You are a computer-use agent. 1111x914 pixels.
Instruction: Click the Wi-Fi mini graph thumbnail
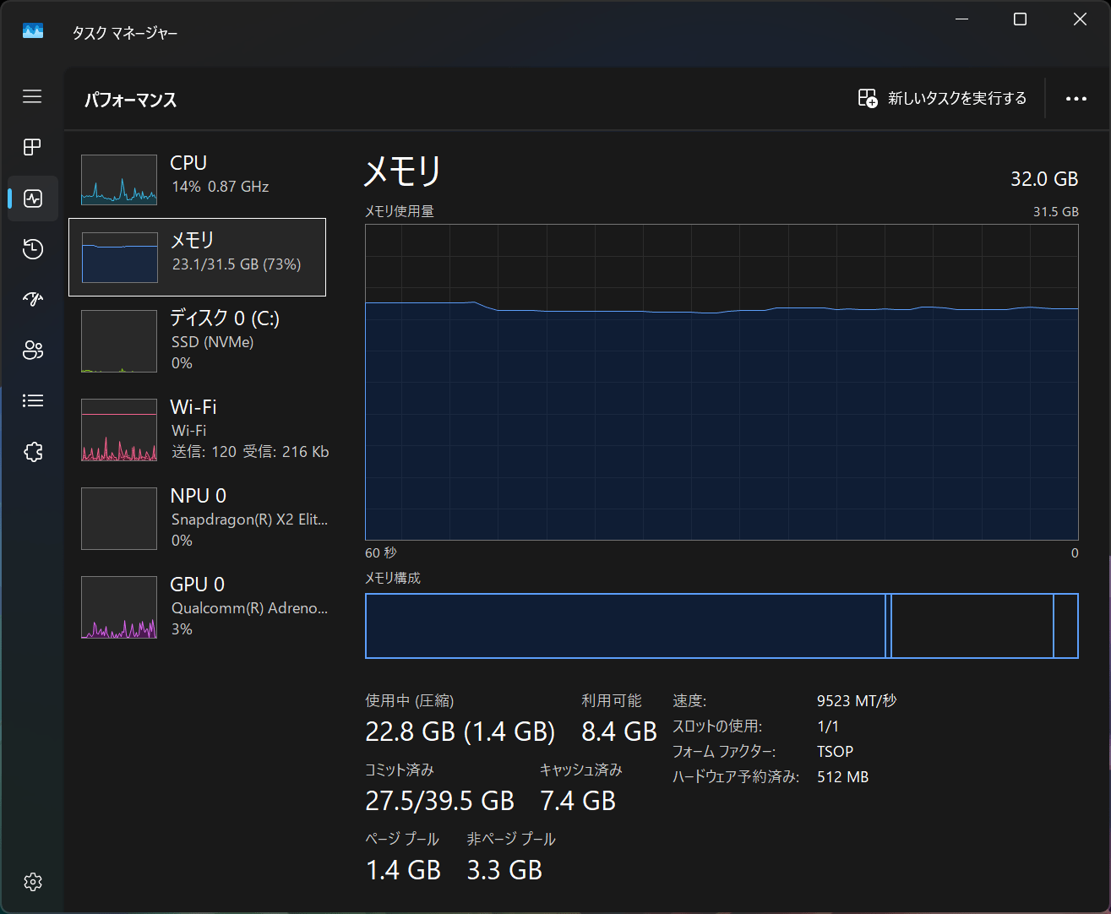click(x=119, y=429)
